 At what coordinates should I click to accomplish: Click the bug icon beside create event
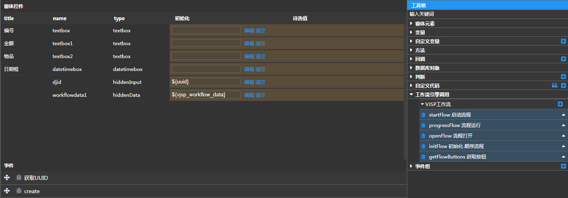[x=19, y=191]
